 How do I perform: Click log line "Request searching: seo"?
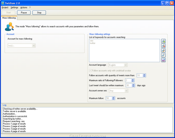tap(13, 121)
